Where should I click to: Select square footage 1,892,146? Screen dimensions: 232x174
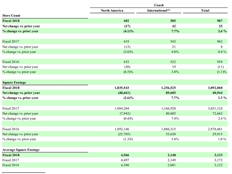pyautogui.click(x=122, y=129)
